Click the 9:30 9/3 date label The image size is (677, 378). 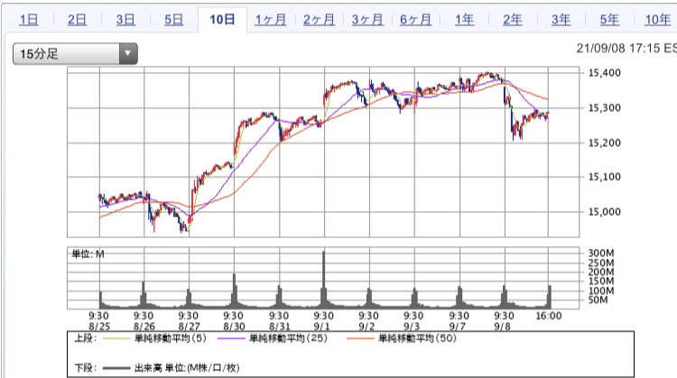(413, 321)
